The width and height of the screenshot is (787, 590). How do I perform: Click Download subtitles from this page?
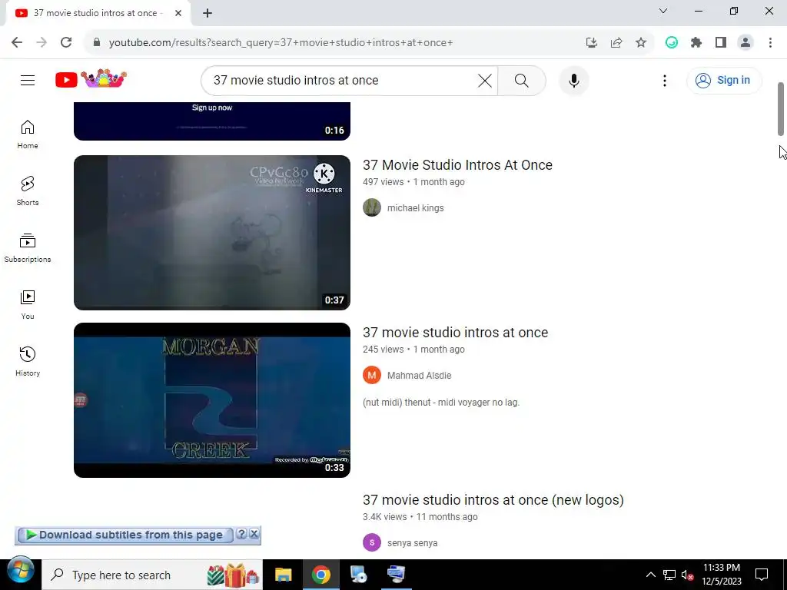[x=125, y=535]
